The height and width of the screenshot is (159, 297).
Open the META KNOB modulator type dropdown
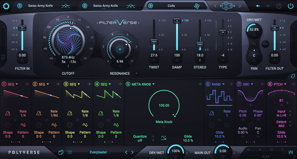(x=153, y=84)
